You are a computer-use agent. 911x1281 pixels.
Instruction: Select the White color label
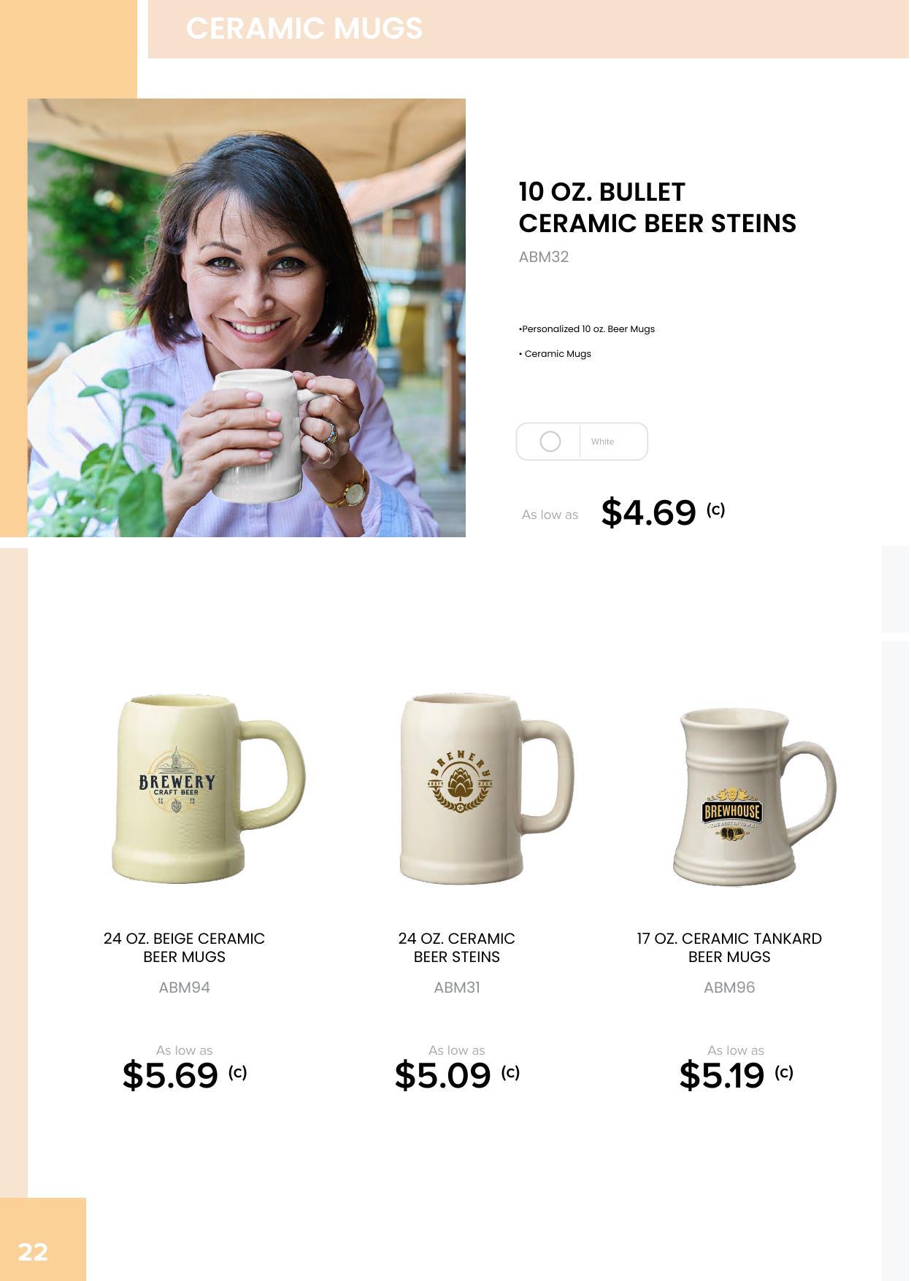pyautogui.click(x=602, y=442)
